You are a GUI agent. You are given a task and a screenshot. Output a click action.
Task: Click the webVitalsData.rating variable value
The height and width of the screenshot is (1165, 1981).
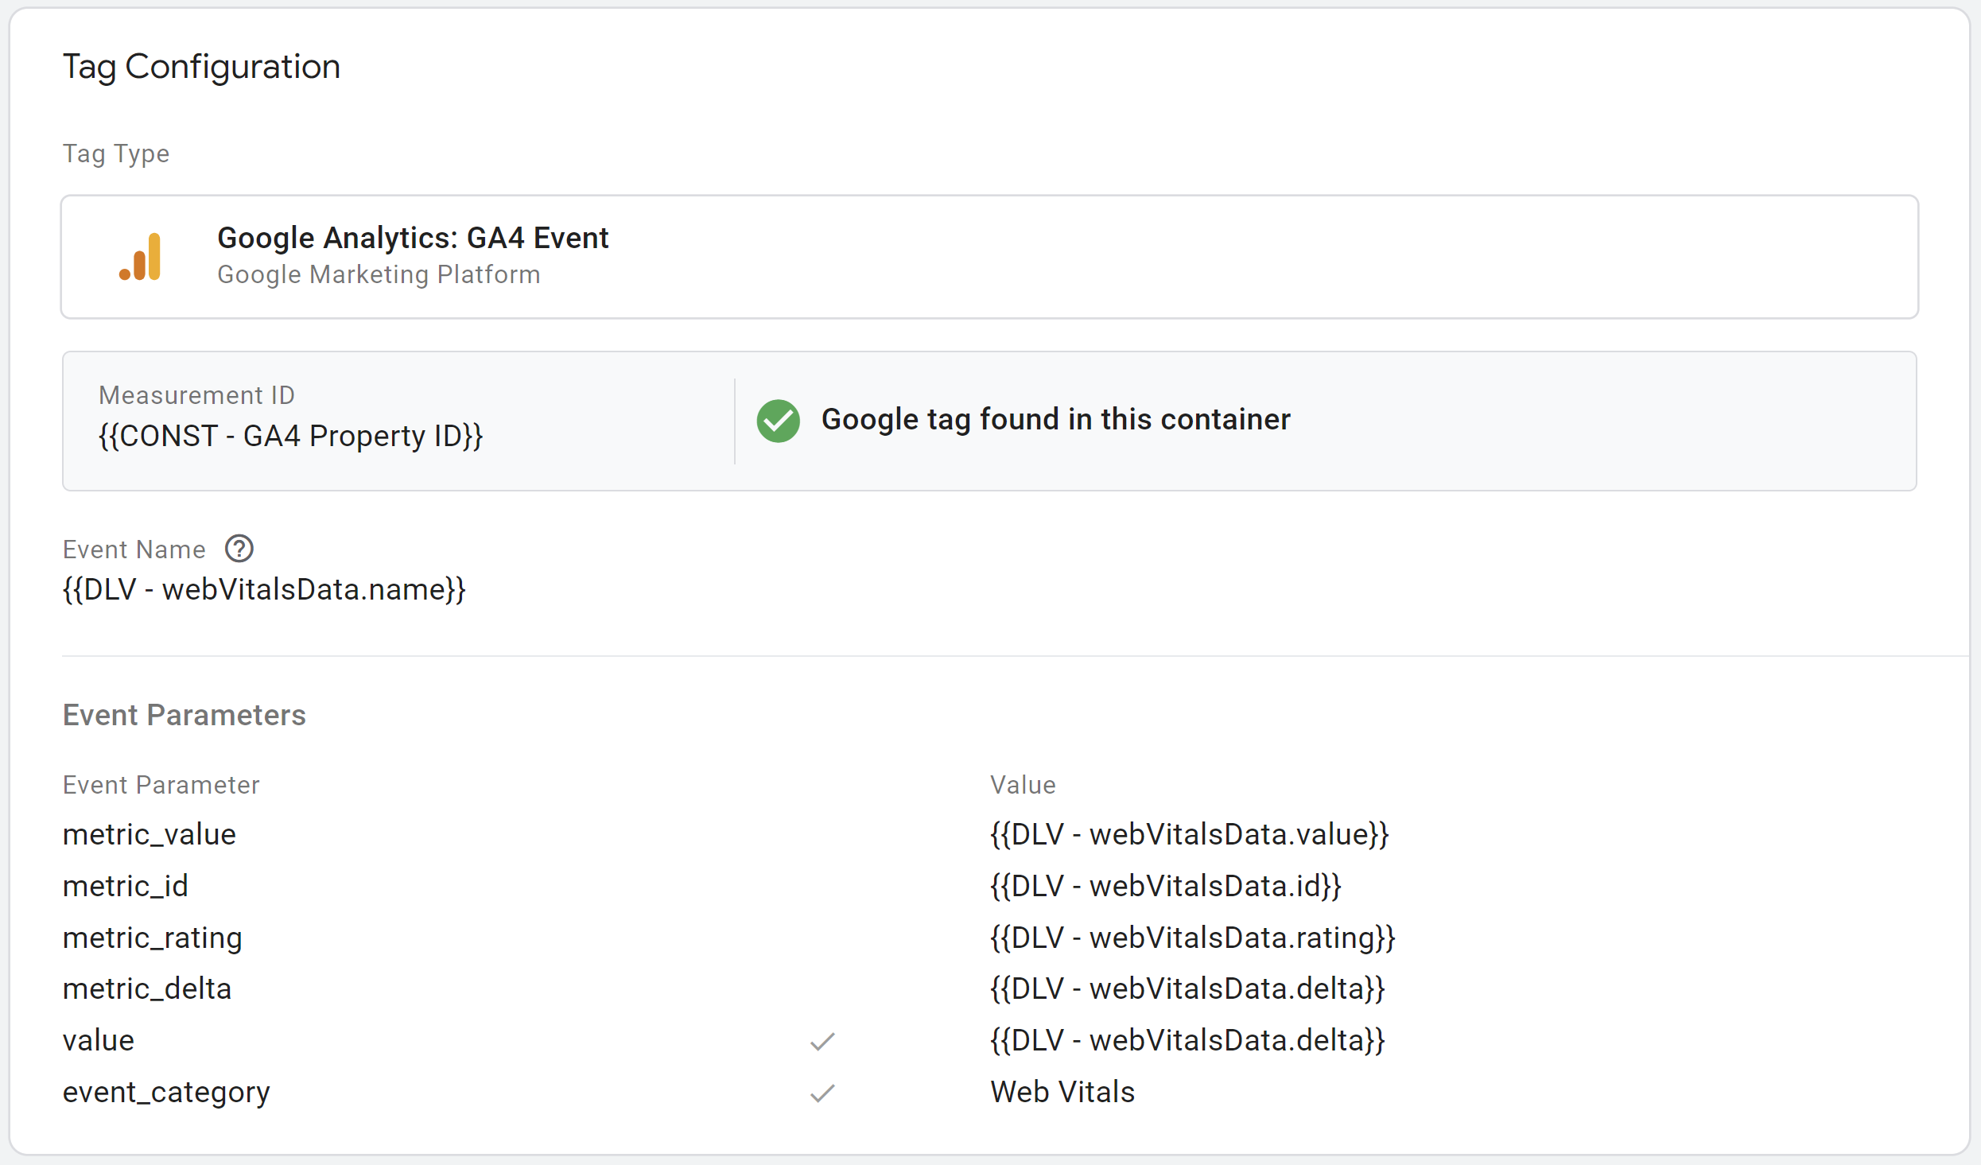[x=1192, y=938]
